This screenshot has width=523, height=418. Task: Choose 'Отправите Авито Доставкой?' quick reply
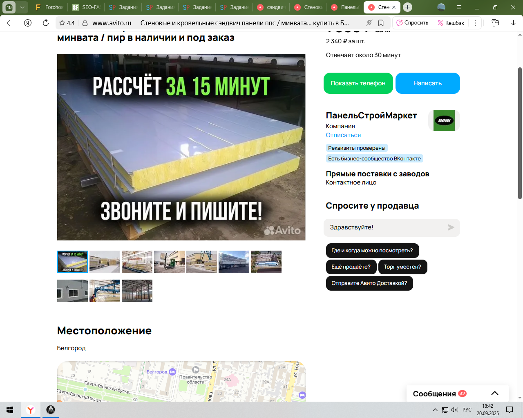pyautogui.click(x=369, y=283)
